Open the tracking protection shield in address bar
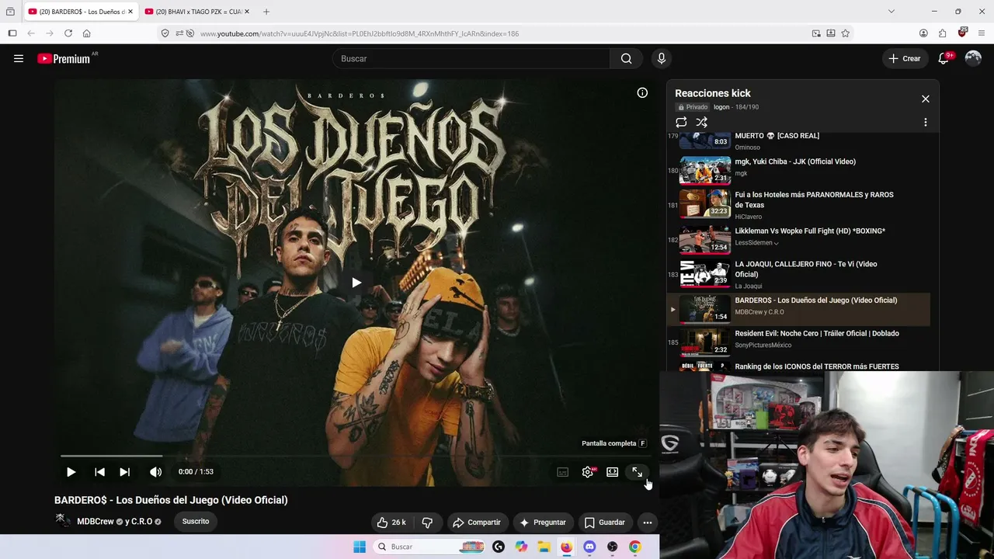The image size is (994, 559). coord(165,33)
